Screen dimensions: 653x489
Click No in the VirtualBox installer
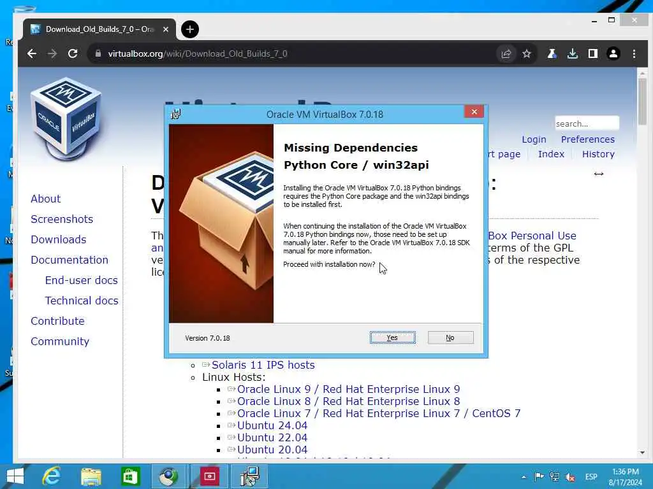point(450,337)
